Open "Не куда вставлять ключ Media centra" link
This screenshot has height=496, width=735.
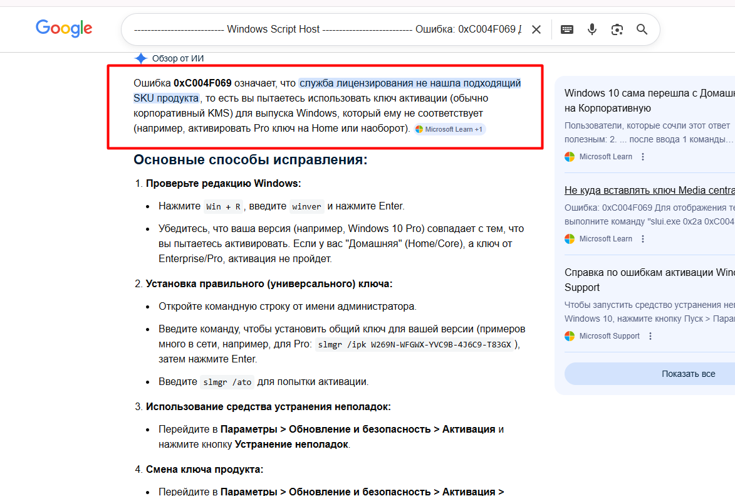649,190
